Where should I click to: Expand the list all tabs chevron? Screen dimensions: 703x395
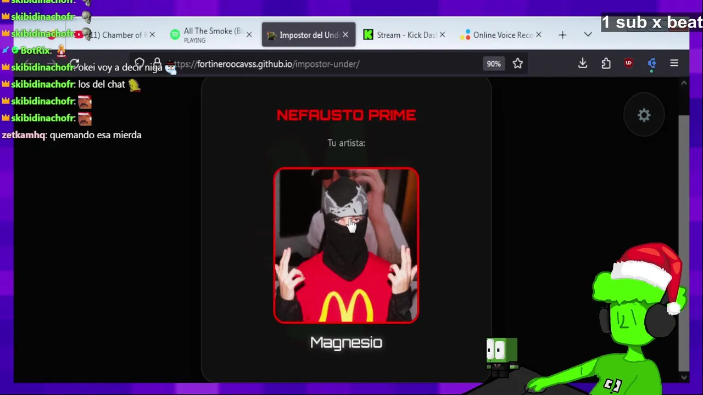point(588,35)
